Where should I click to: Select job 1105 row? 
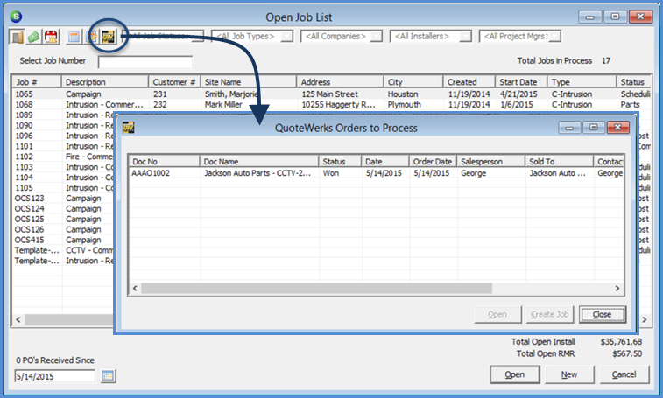coord(63,187)
